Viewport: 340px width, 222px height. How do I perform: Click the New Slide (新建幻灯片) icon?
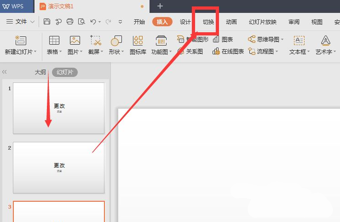click(21, 41)
